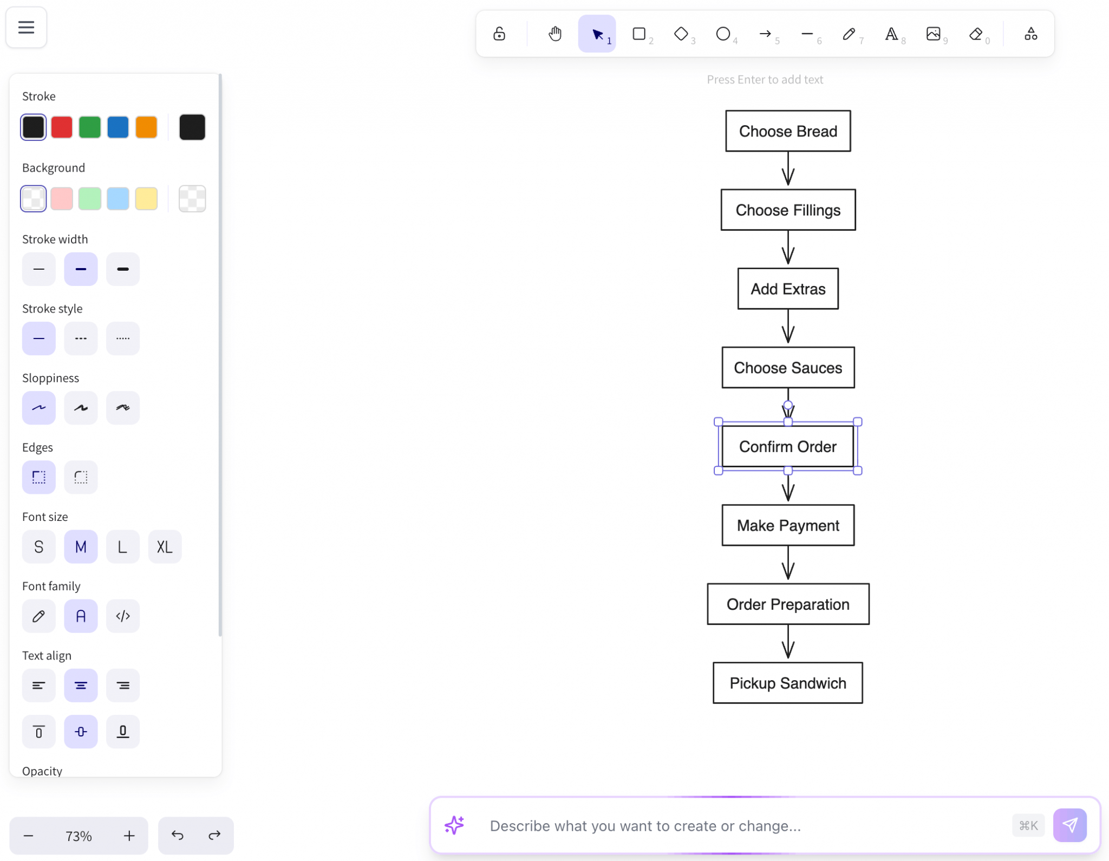Undo the last action

coord(178,835)
